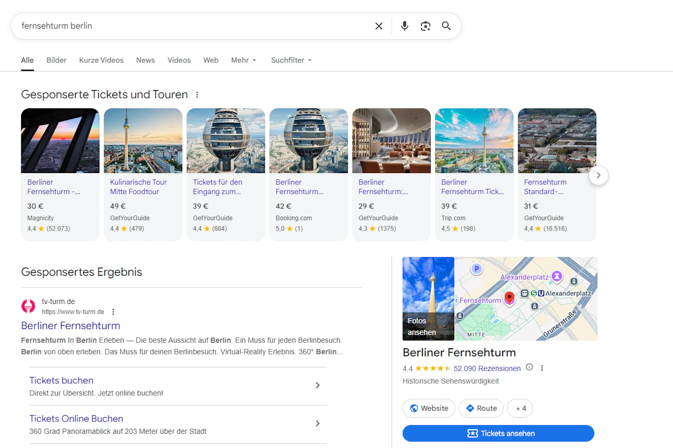Open info icon next to 52.090 Rezensionen
Viewport: 673px width, 448px height.
click(x=529, y=367)
